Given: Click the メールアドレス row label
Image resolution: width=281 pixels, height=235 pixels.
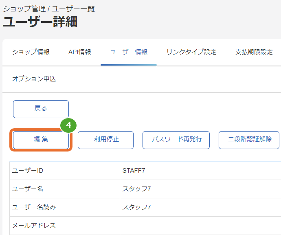Looking at the screenshot, I should click(x=34, y=225).
